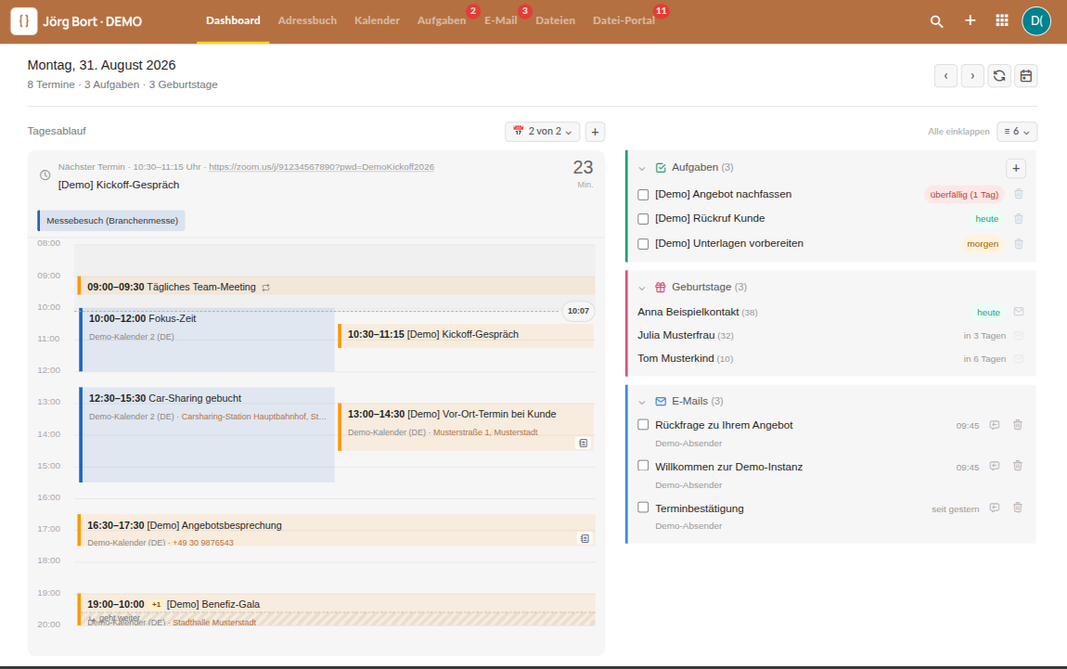Refresh the dashboard with reload icon
The height and width of the screenshot is (669, 1067).
coord(999,75)
